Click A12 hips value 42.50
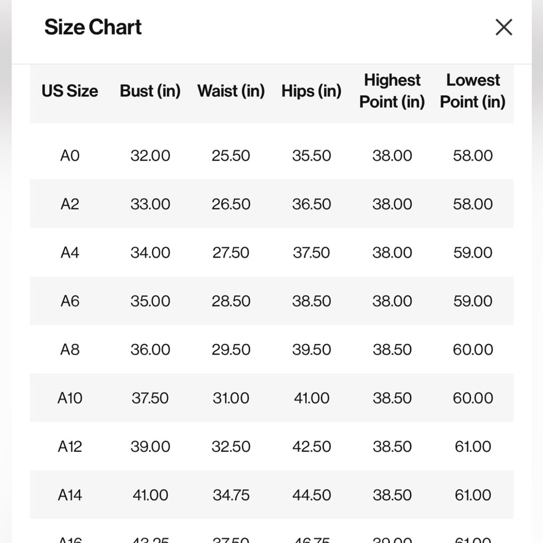This screenshot has width=543, height=543. [x=311, y=446]
